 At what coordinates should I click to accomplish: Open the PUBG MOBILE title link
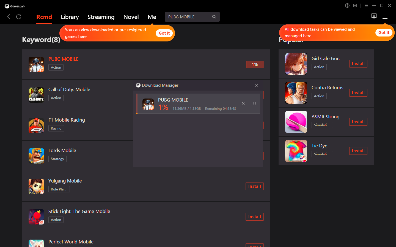[x=63, y=59]
